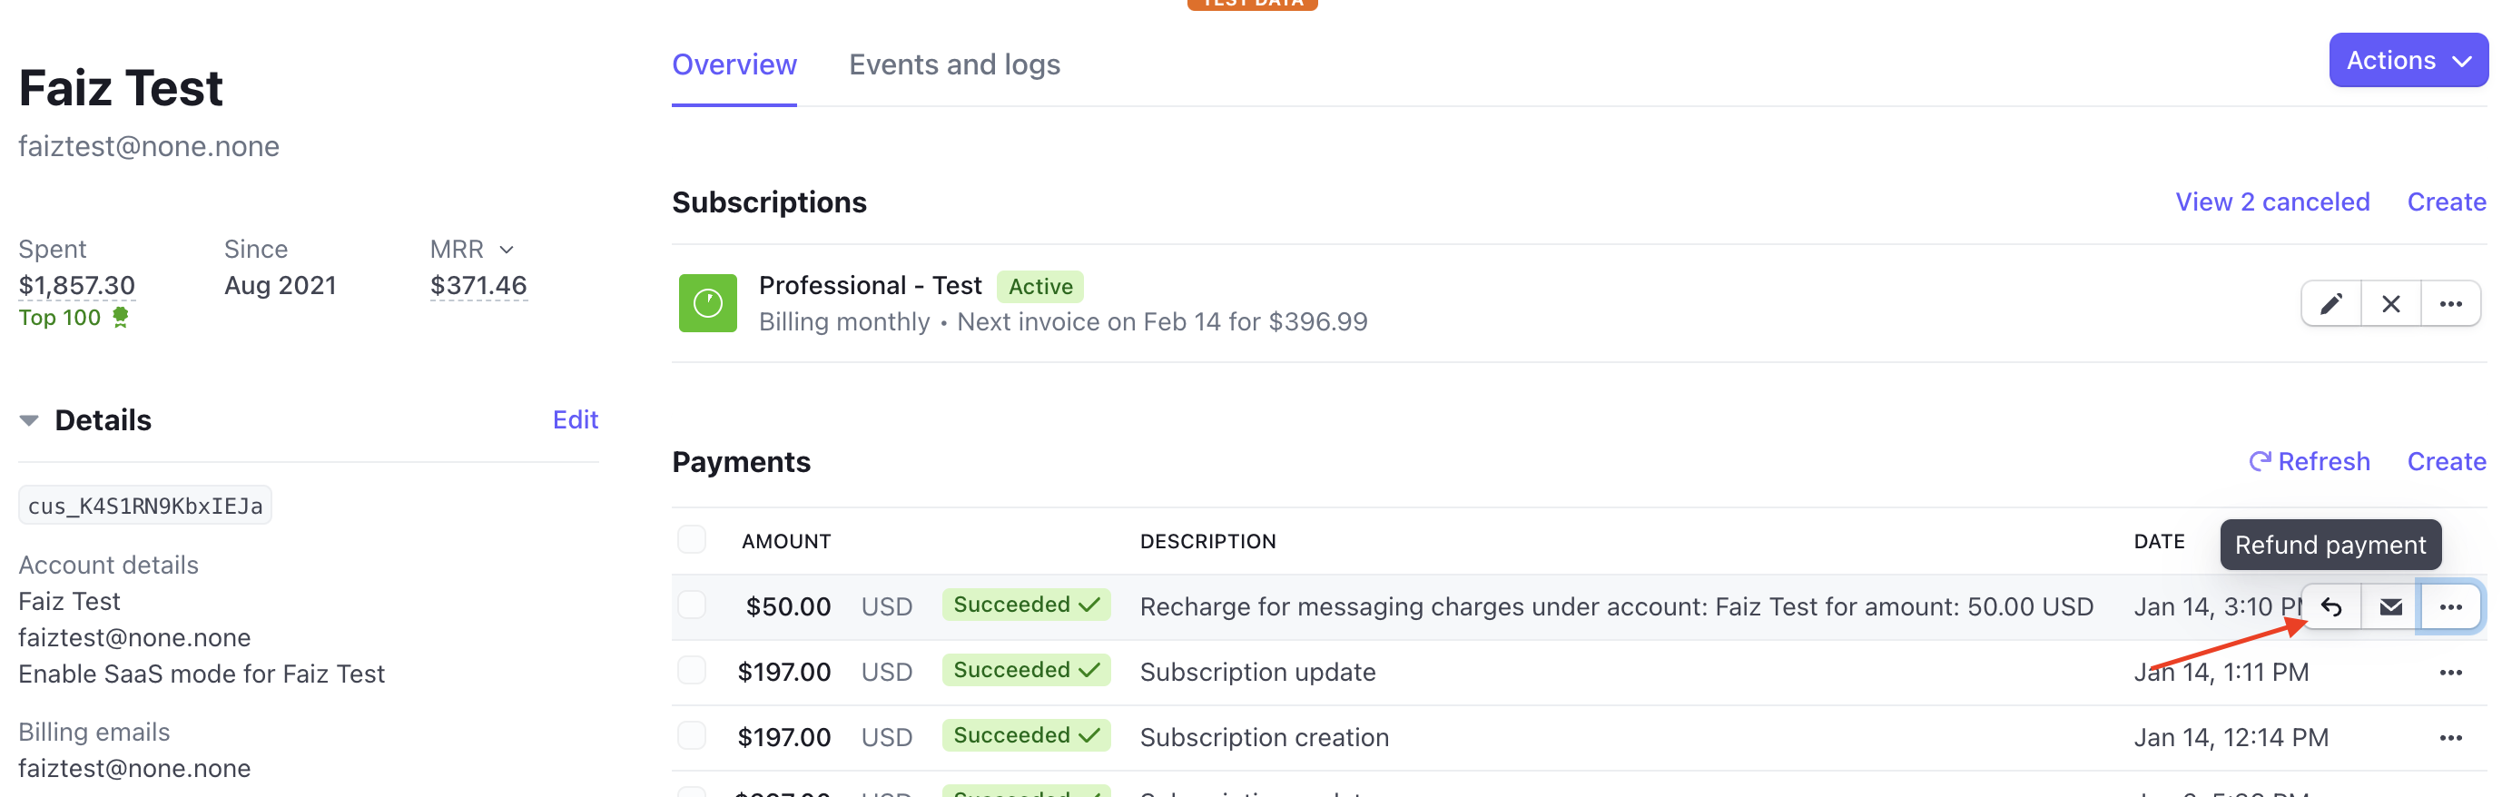Screen dimensions: 2502x797
Task: Expand the MRR metric chevron
Action: (x=506, y=251)
